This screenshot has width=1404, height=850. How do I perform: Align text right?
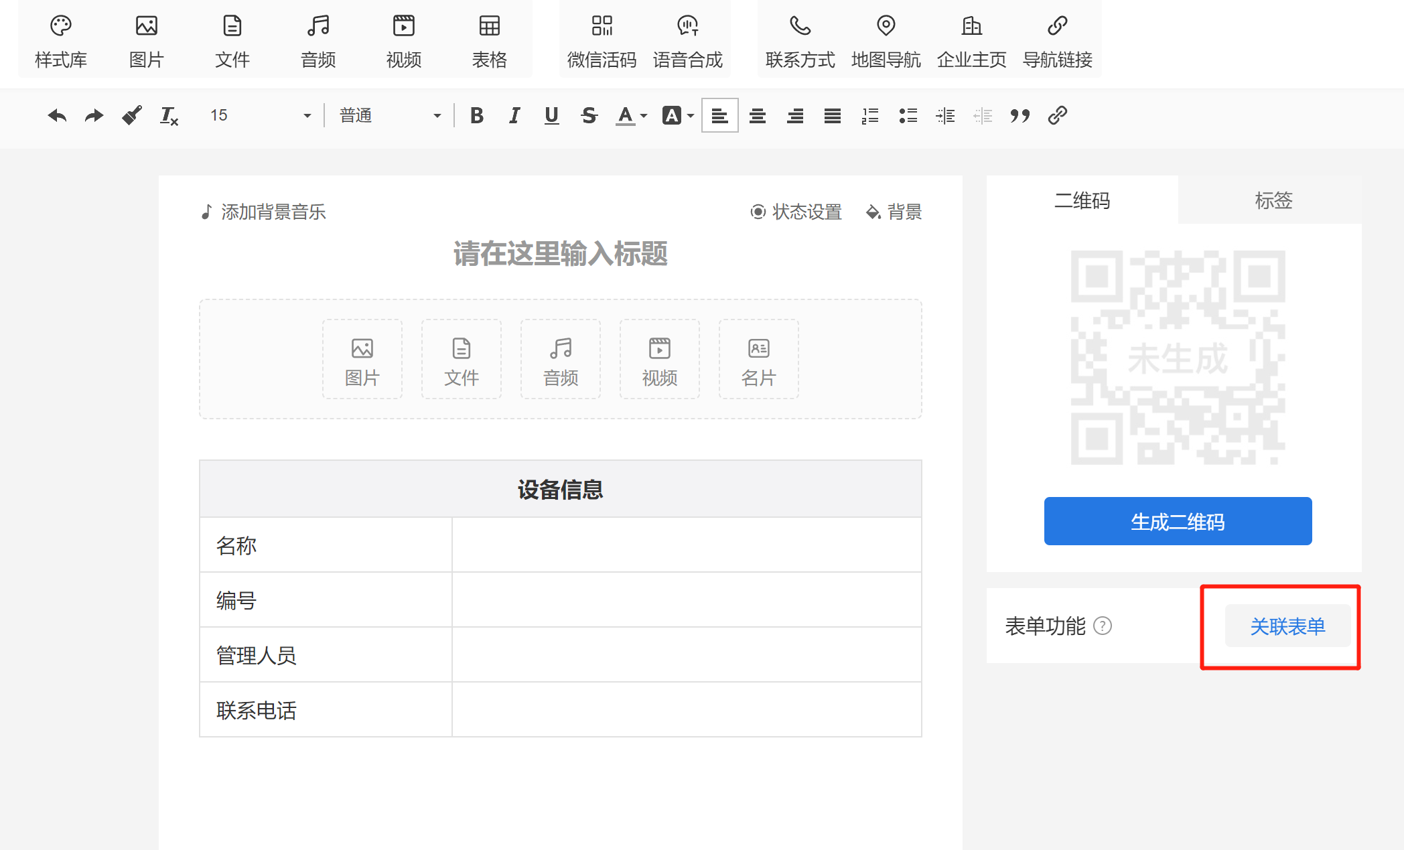[x=795, y=116]
